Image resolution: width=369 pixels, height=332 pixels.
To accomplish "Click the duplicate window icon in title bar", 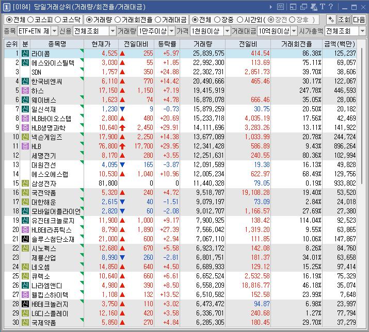I will (303, 7).
